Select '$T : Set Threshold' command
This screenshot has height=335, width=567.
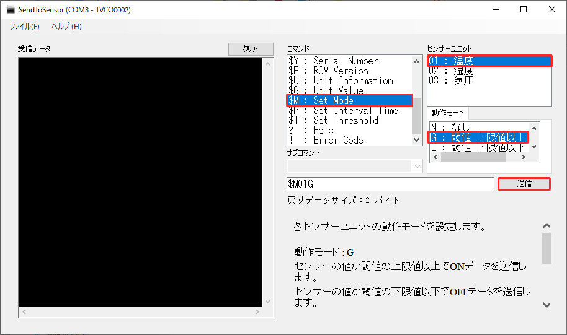[350, 120]
